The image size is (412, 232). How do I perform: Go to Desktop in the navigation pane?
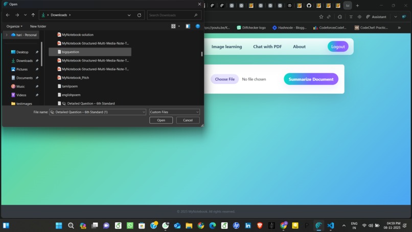point(22,52)
